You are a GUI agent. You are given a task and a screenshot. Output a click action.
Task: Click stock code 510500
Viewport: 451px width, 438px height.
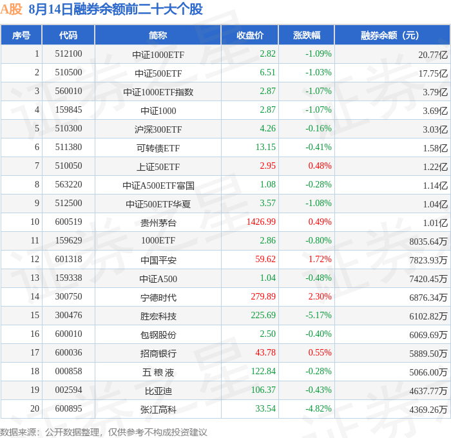[68, 72]
